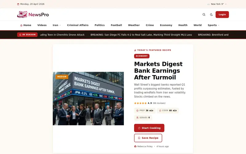Open San Diego FC breaking news ticker headline
The width and height of the screenshot is (246, 154).
pos(141,35)
